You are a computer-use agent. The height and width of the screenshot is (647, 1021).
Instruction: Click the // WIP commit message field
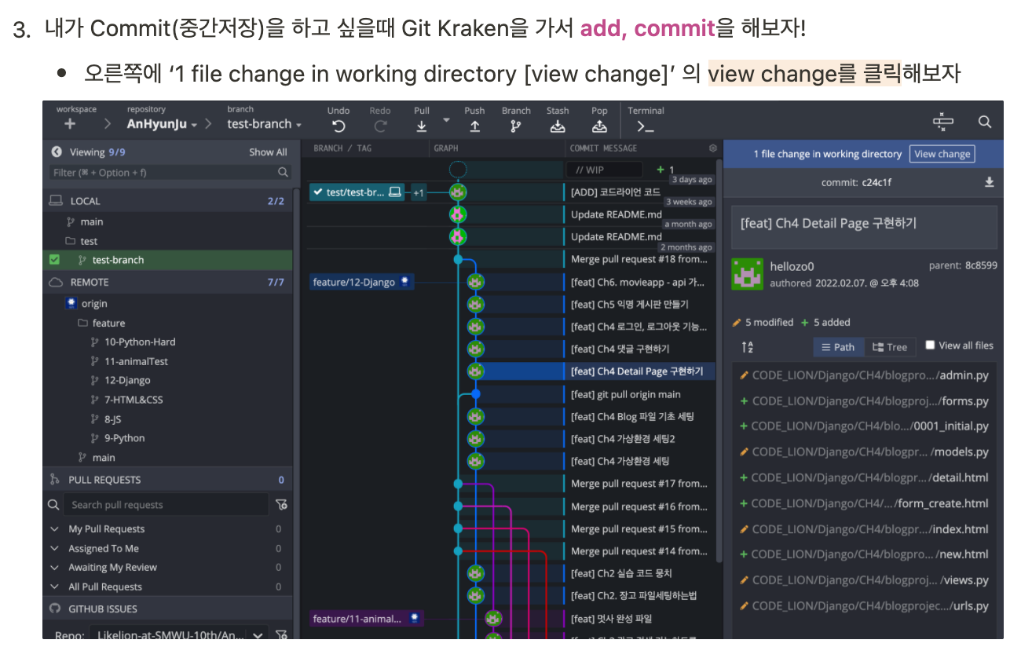[x=604, y=170]
